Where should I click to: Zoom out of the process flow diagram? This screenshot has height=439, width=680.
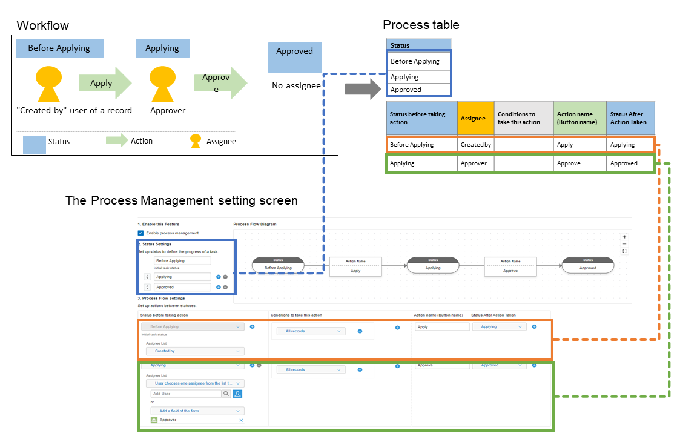click(624, 244)
